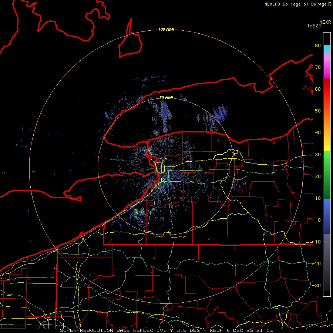
Task: Select the 10 value on dBZ scale
Action: coord(318,198)
